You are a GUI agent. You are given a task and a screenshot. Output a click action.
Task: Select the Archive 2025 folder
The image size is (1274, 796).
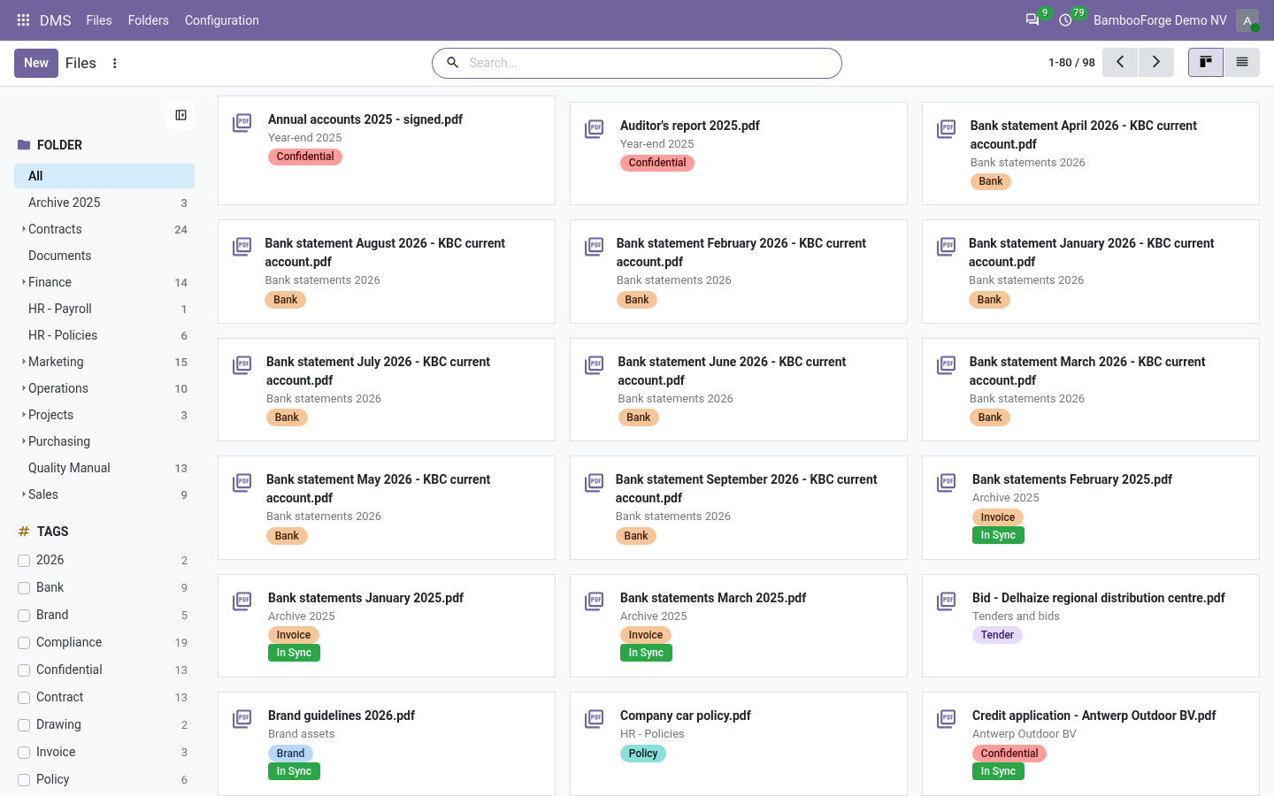pyautogui.click(x=104, y=203)
